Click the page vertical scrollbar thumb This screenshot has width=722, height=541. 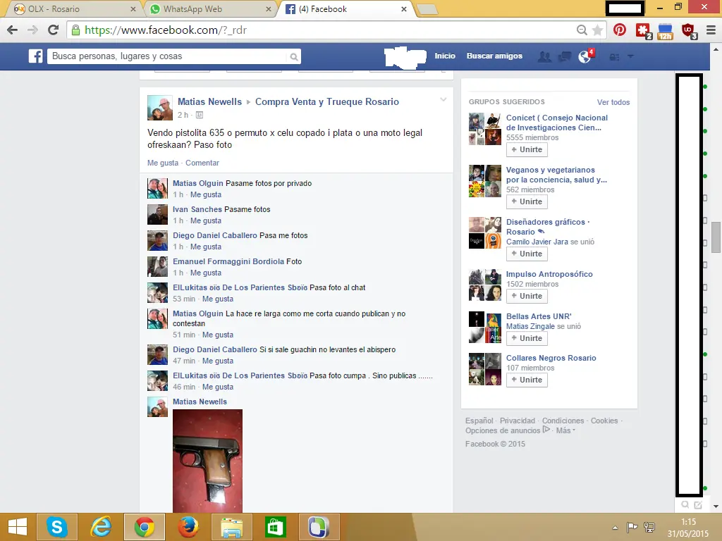click(716, 237)
